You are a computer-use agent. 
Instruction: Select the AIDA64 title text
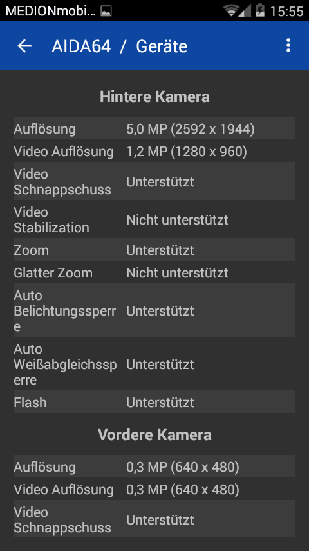tap(81, 46)
